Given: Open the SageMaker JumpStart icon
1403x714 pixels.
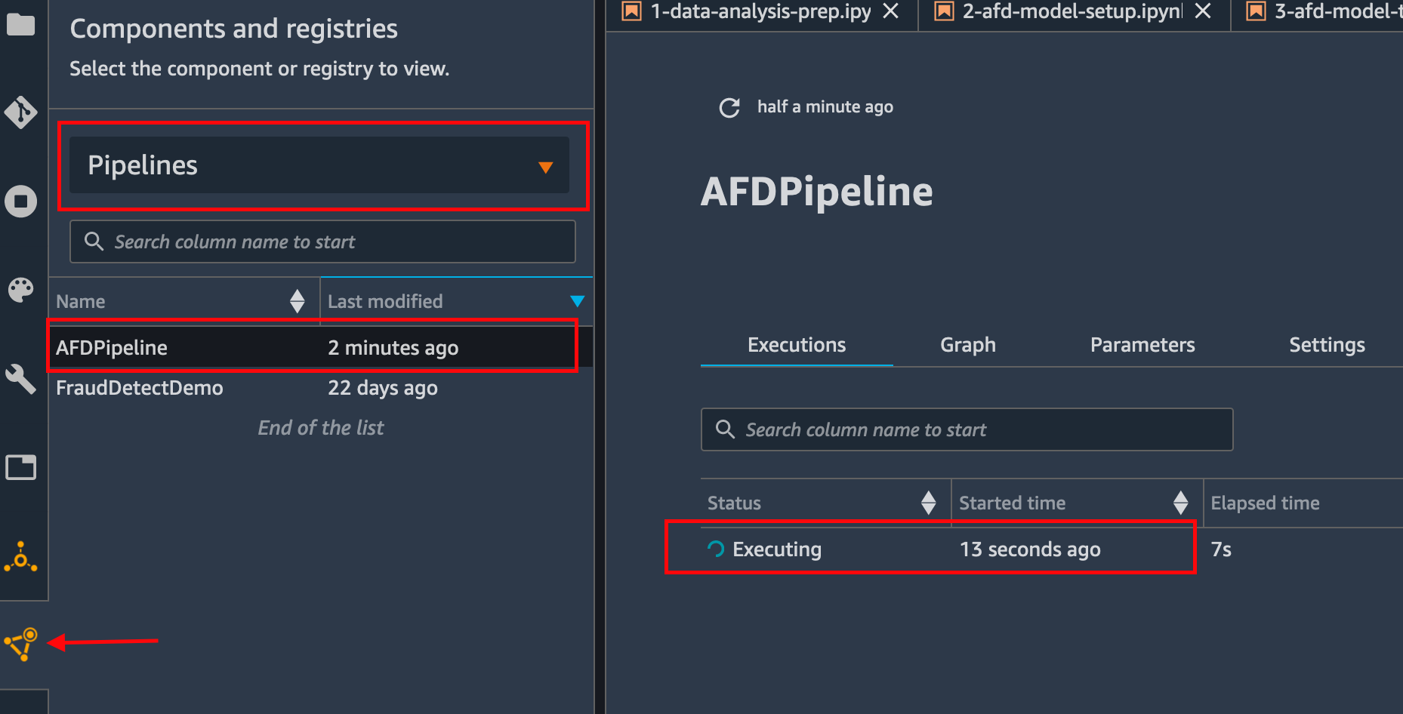Looking at the screenshot, I should coord(20,556).
